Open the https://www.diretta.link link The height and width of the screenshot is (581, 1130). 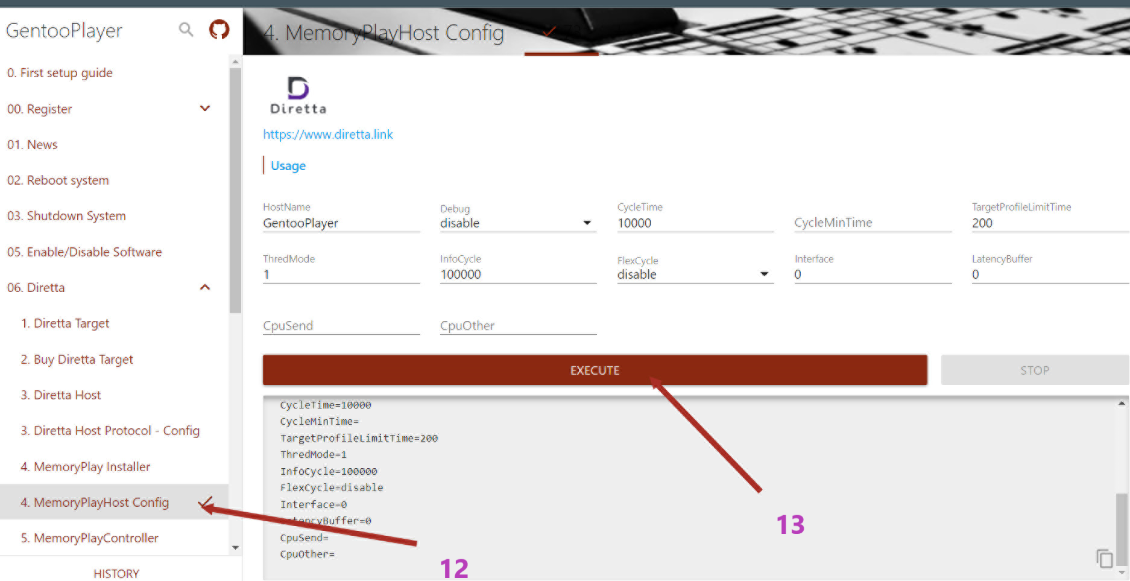(x=328, y=135)
